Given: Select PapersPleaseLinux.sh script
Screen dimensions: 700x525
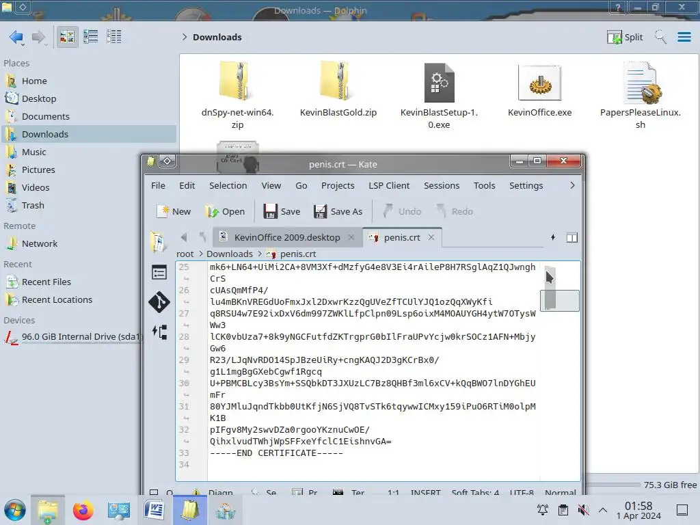Looking at the screenshot, I should coord(640,96).
